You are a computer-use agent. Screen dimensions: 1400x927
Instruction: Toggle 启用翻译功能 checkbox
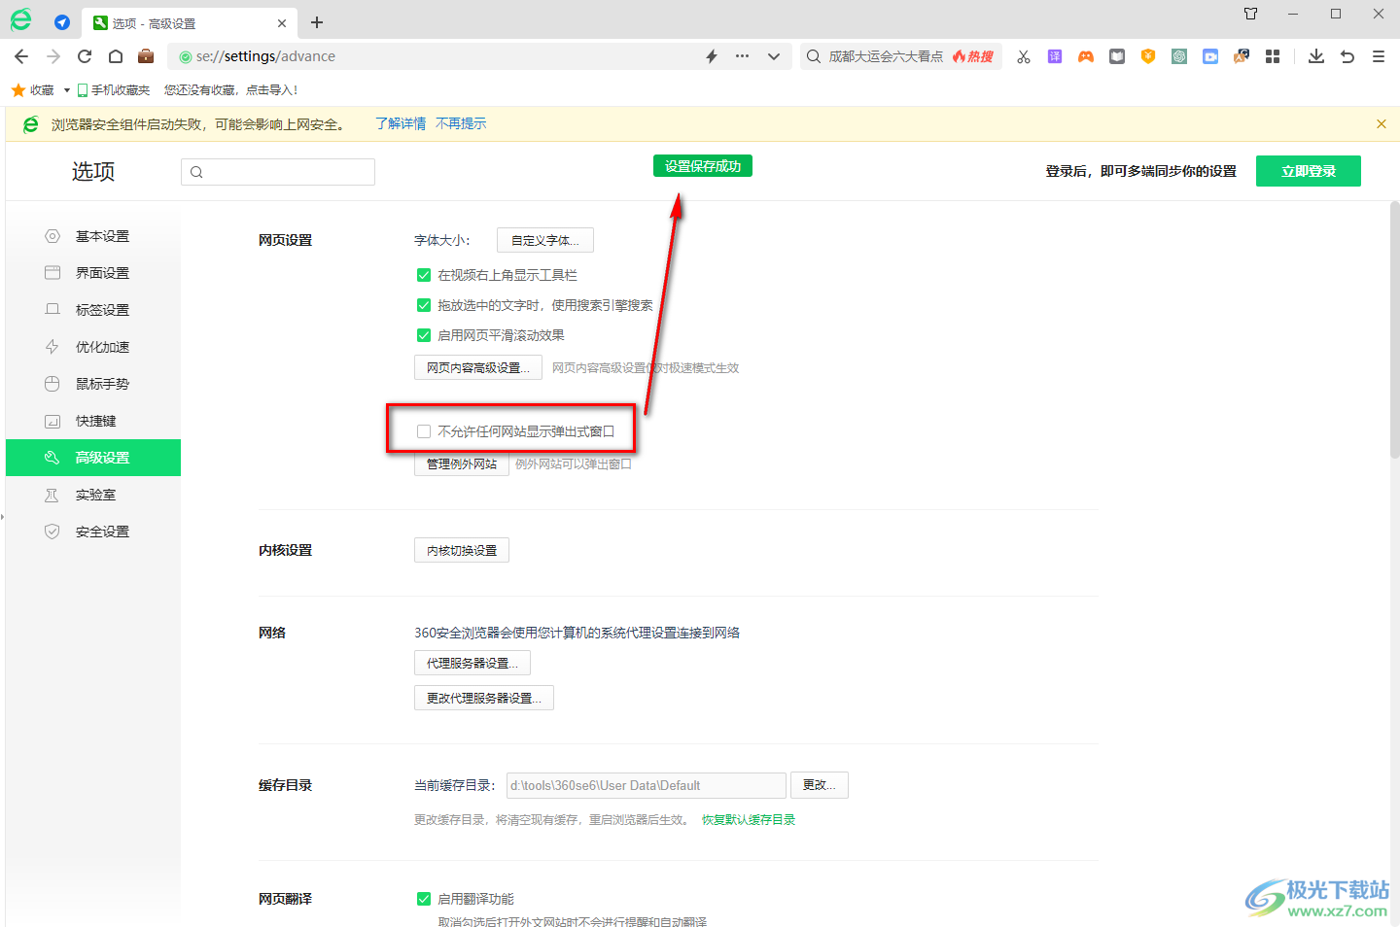coord(424,899)
